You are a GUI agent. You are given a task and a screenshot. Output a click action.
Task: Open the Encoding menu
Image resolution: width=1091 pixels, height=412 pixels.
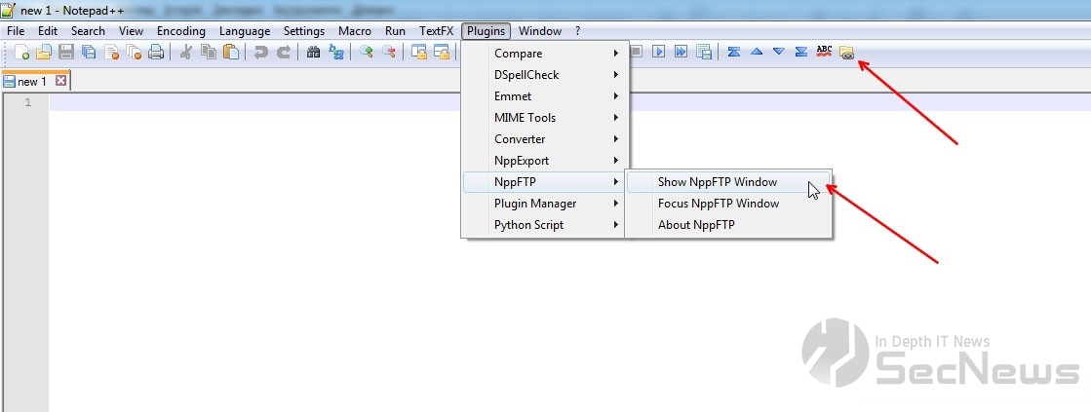pyautogui.click(x=180, y=31)
